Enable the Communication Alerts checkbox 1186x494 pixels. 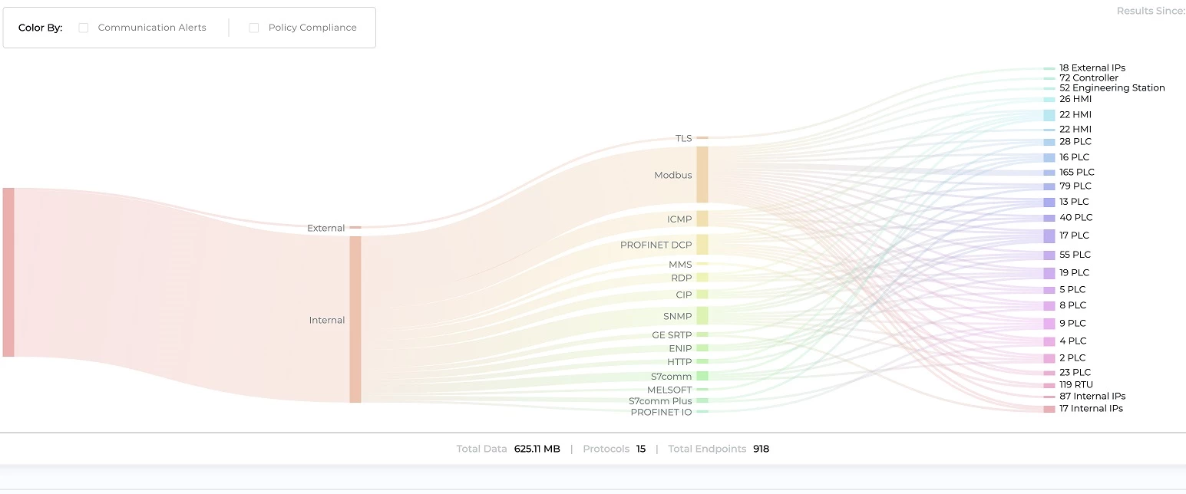pyautogui.click(x=84, y=28)
